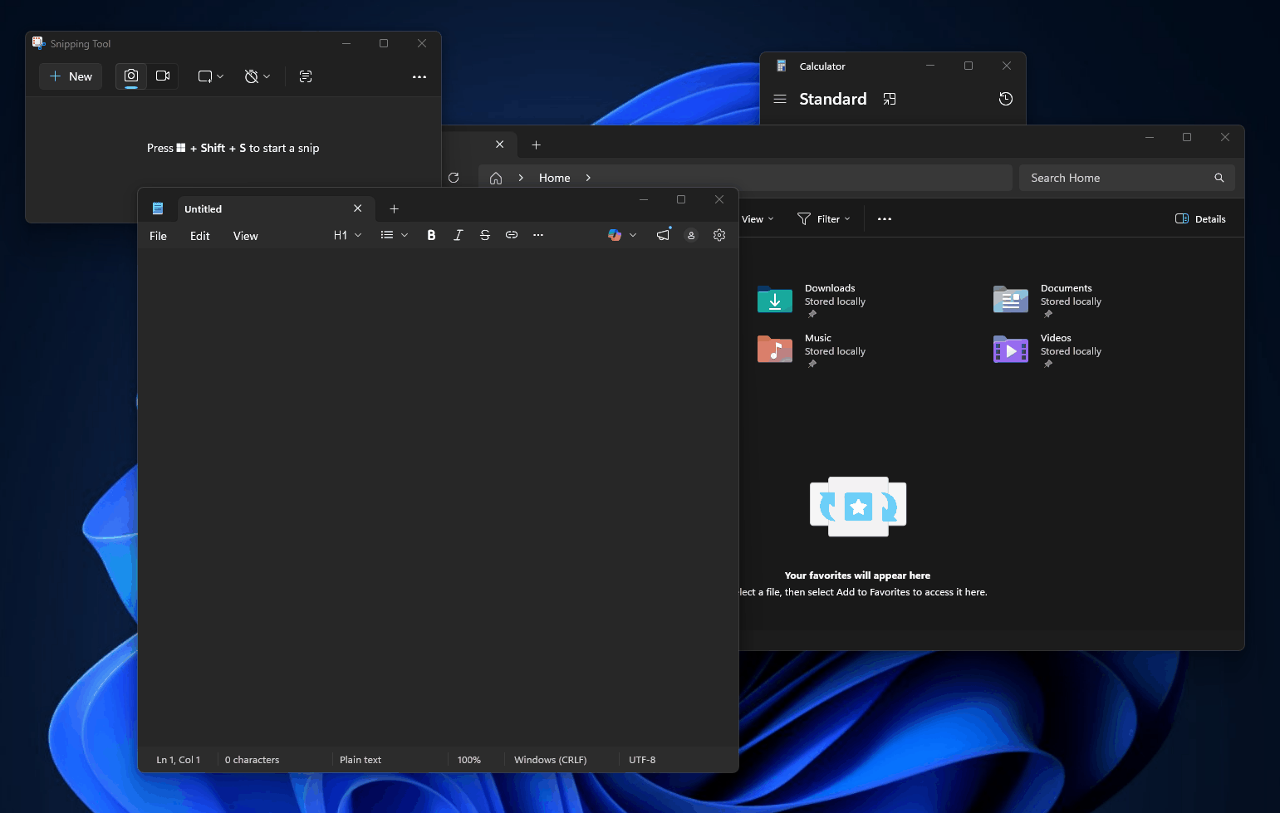The height and width of the screenshot is (813, 1280).
Task: Expand chevron before Home breadcrumb
Action: point(521,178)
